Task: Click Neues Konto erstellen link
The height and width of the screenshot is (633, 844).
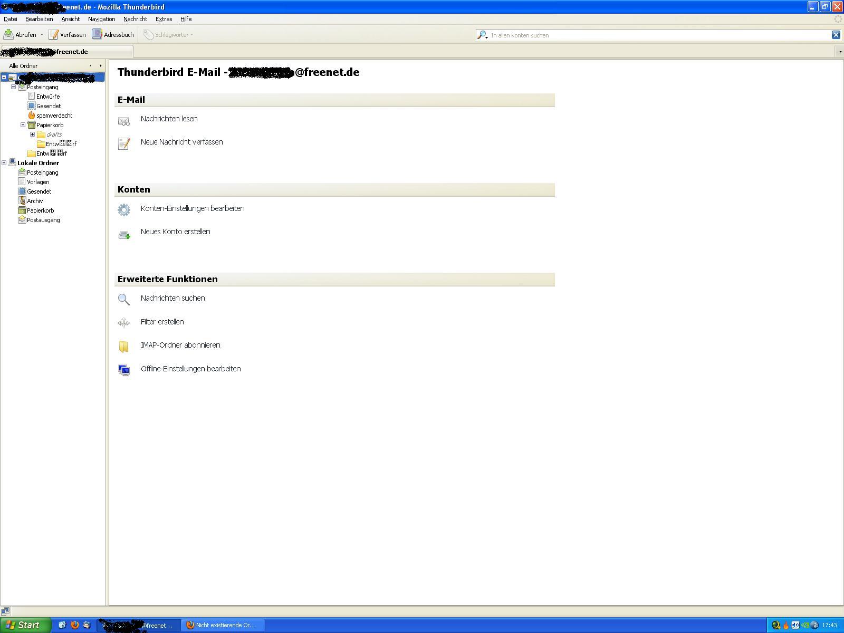Action: click(x=175, y=232)
